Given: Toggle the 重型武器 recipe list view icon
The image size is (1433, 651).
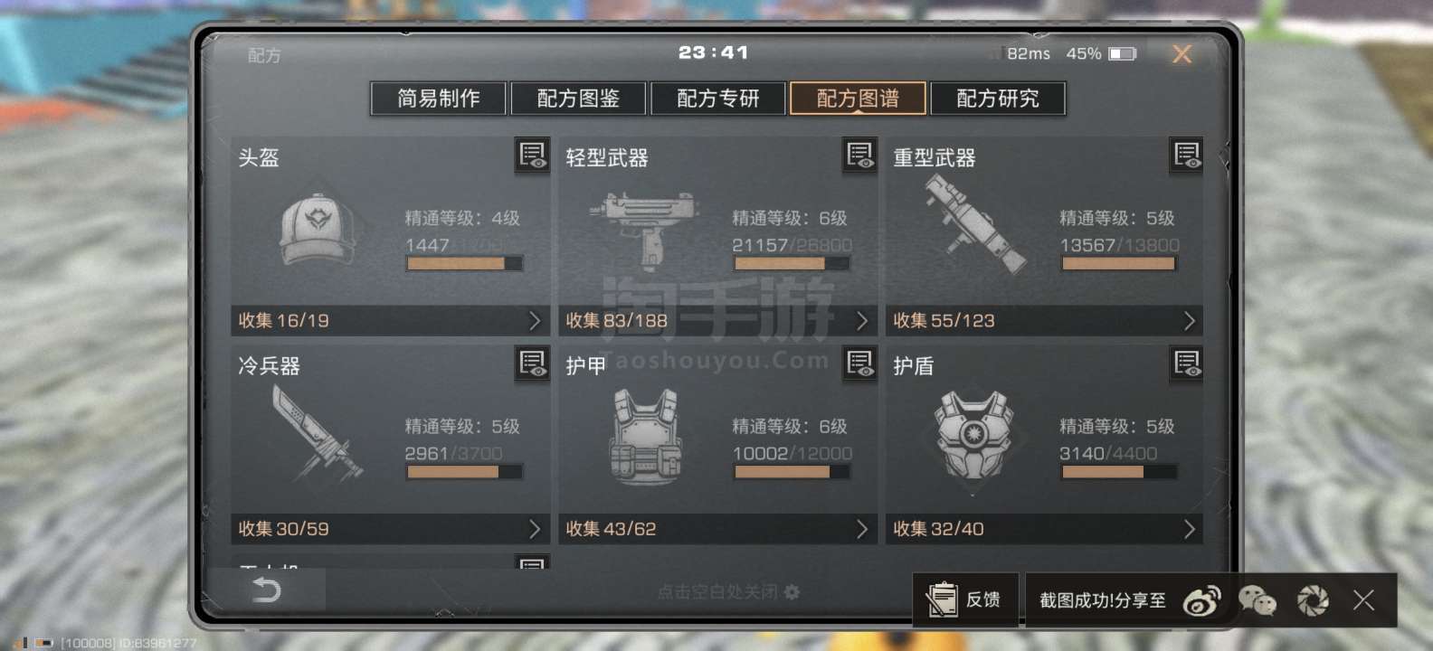Looking at the screenshot, I should point(1187,156).
